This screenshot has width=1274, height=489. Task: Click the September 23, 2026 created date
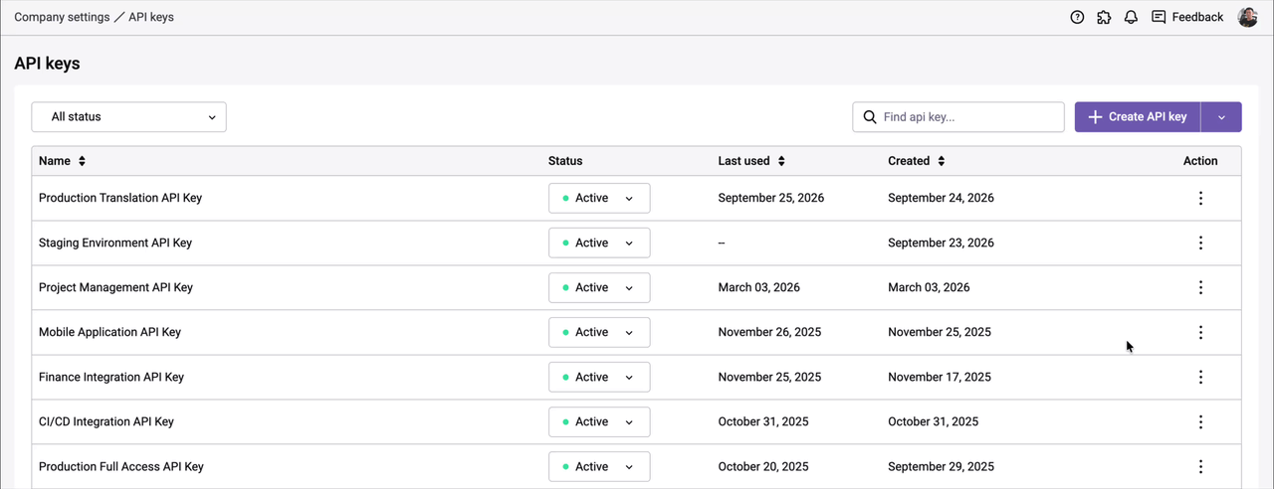click(x=941, y=243)
